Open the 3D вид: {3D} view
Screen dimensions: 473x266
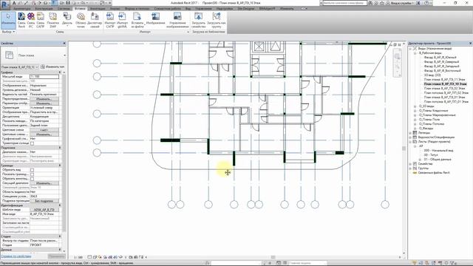click(x=432, y=75)
